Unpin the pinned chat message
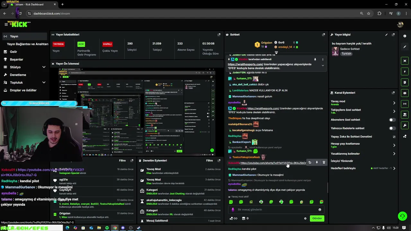The width and height of the screenshot is (411, 231). (315, 59)
